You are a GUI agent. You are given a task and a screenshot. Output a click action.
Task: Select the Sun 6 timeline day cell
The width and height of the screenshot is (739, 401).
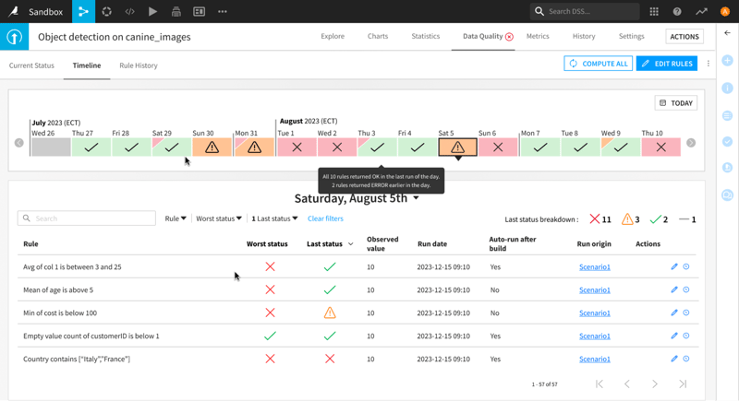(498, 147)
